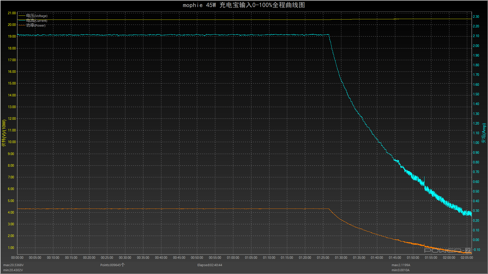Click the max:20.5368V status value
The height and width of the screenshot is (274, 488).
[13, 265]
